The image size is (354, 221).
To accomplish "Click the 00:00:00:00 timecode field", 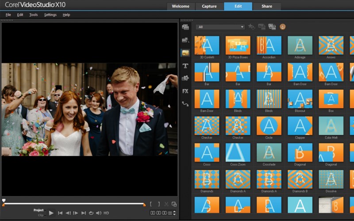I will pyautogui.click(x=161, y=213).
